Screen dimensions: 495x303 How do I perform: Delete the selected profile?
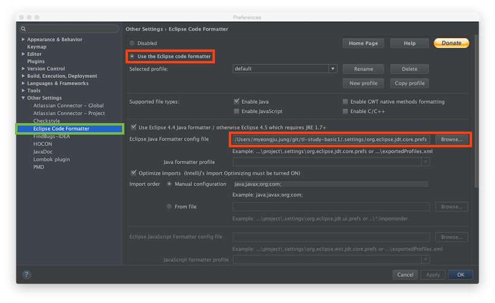coord(409,69)
